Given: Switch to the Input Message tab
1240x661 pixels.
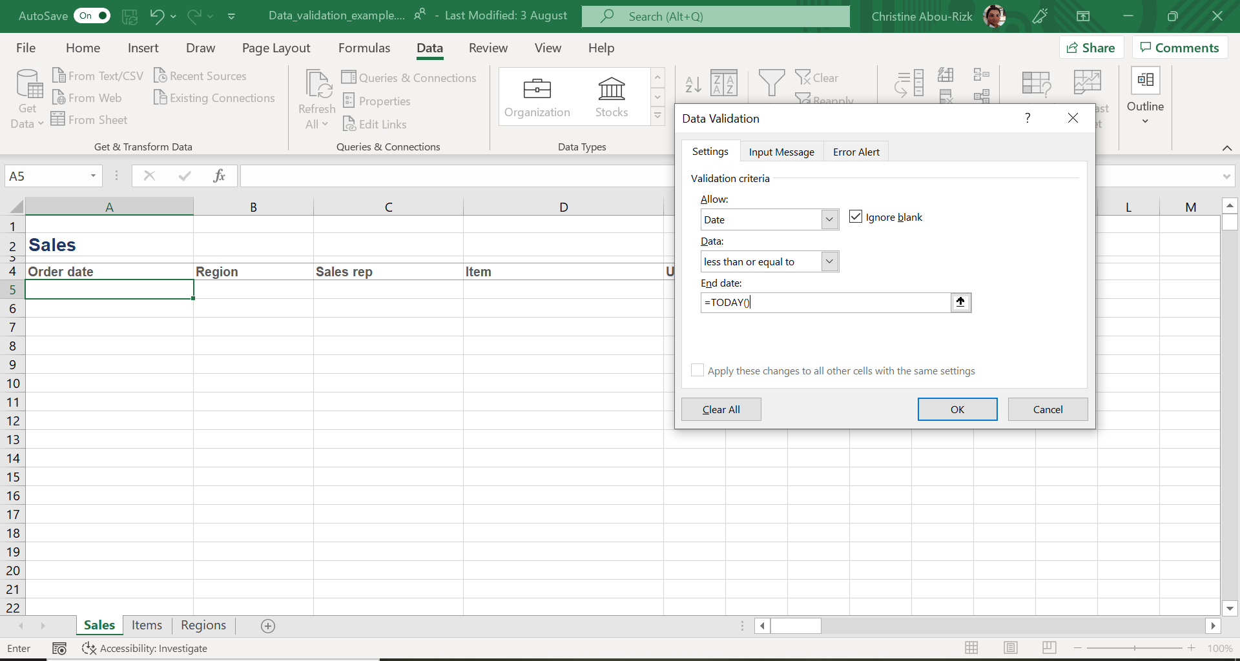Looking at the screenshot, I should (781, 152).
